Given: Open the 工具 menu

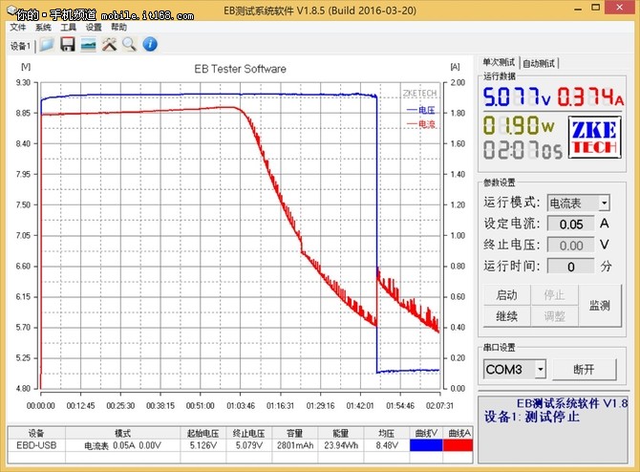Looking at the screenshot, I should tap(68, 28).
